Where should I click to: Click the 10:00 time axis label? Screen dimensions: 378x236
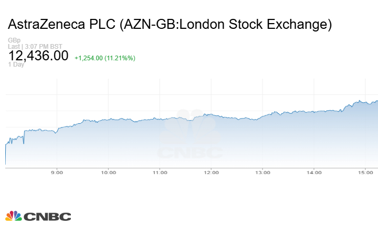pos(108,172)
